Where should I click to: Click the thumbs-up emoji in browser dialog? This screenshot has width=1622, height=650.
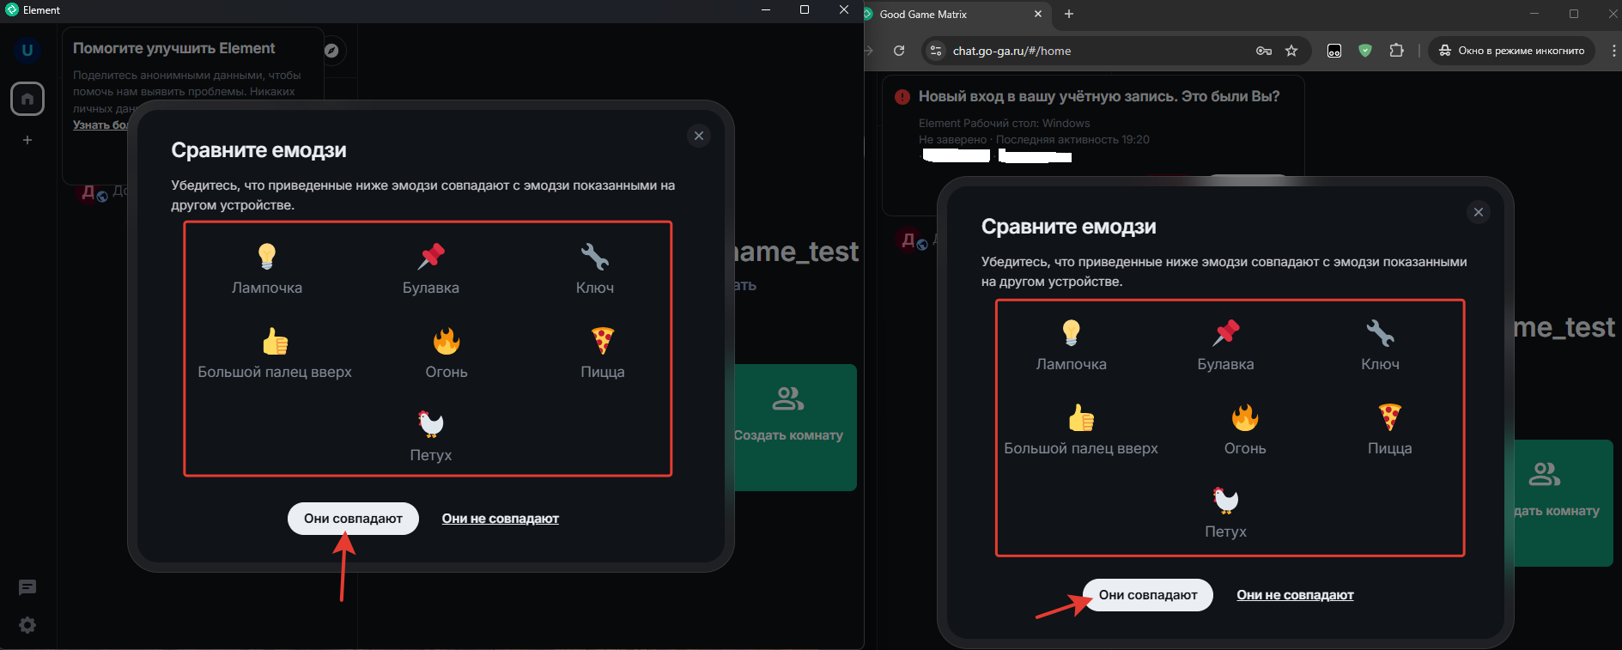pos(1081,417)
